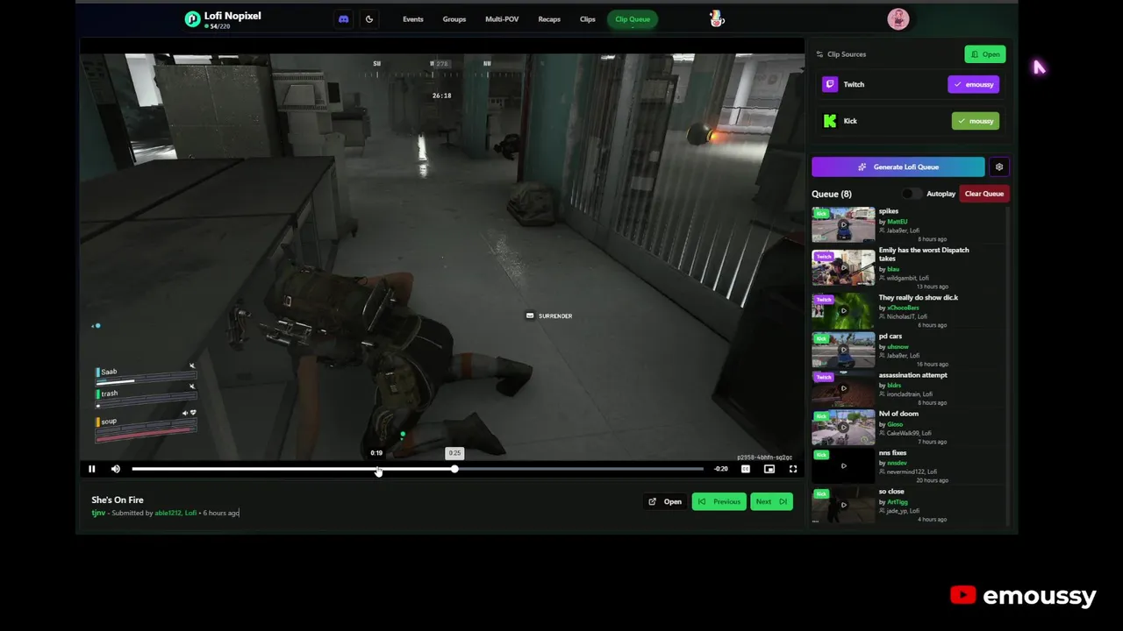
Task: Open submitter able1212 link
Action: [x=168, y=513]
